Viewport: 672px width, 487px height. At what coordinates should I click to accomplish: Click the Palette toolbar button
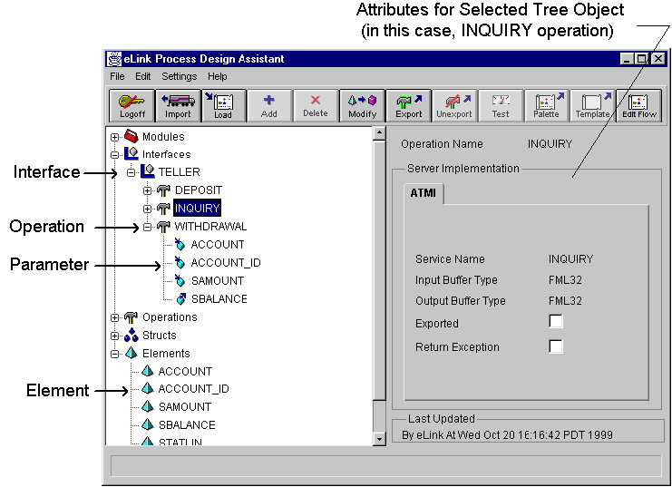click(547, 106)
